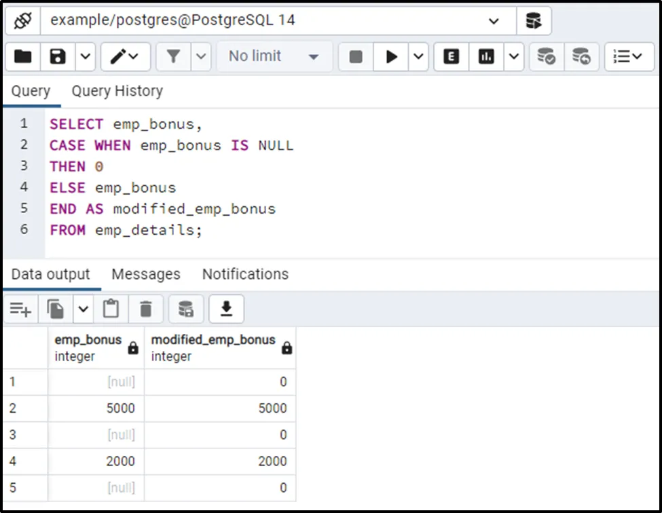Click the Explain Analyze chart icon
This screenshot has height=513, width=662.
486,57
